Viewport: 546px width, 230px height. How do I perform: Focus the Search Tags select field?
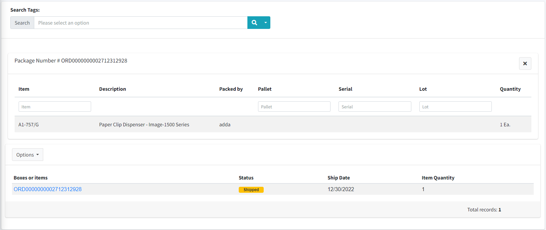(x=140, y=23)
